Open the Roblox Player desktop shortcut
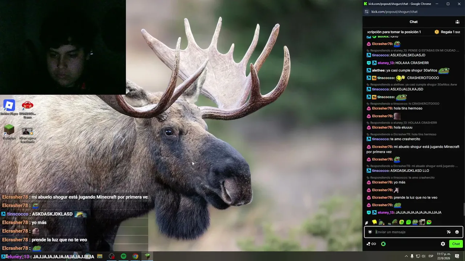Viewport: 465px width, 261px height. tap(9, 108)
